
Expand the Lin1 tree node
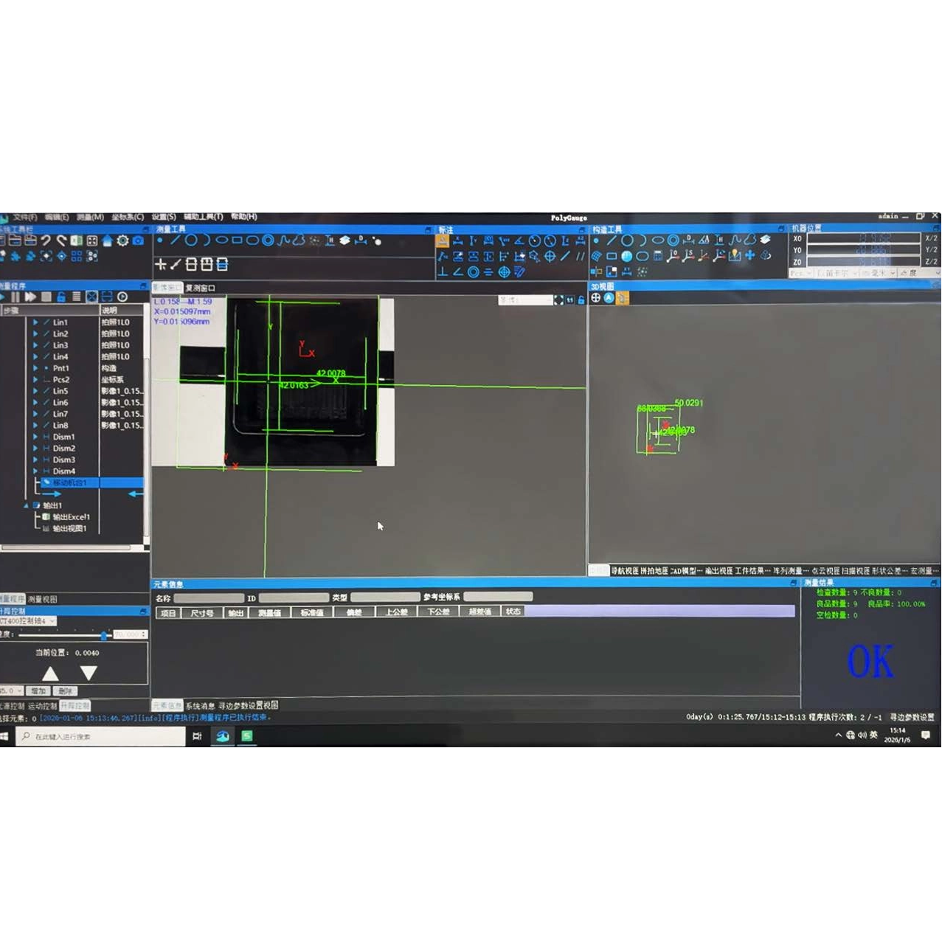[35, 322]
